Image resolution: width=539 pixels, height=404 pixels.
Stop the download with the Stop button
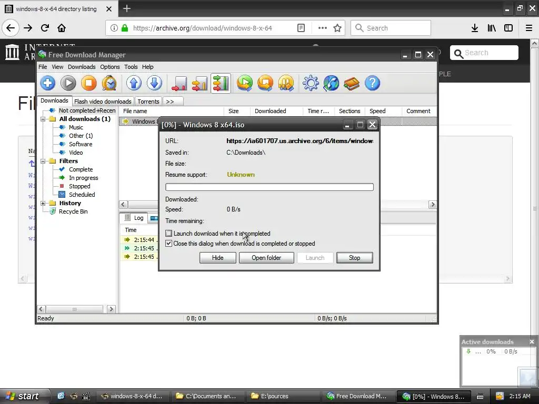[354, 258]
